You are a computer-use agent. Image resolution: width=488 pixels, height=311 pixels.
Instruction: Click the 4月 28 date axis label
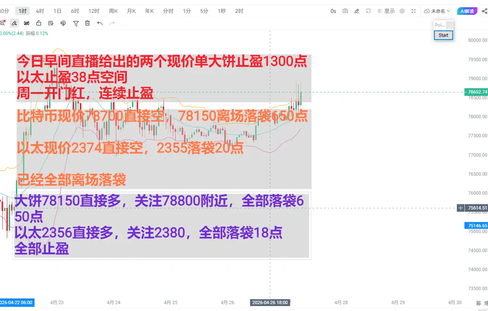point(341,303)
